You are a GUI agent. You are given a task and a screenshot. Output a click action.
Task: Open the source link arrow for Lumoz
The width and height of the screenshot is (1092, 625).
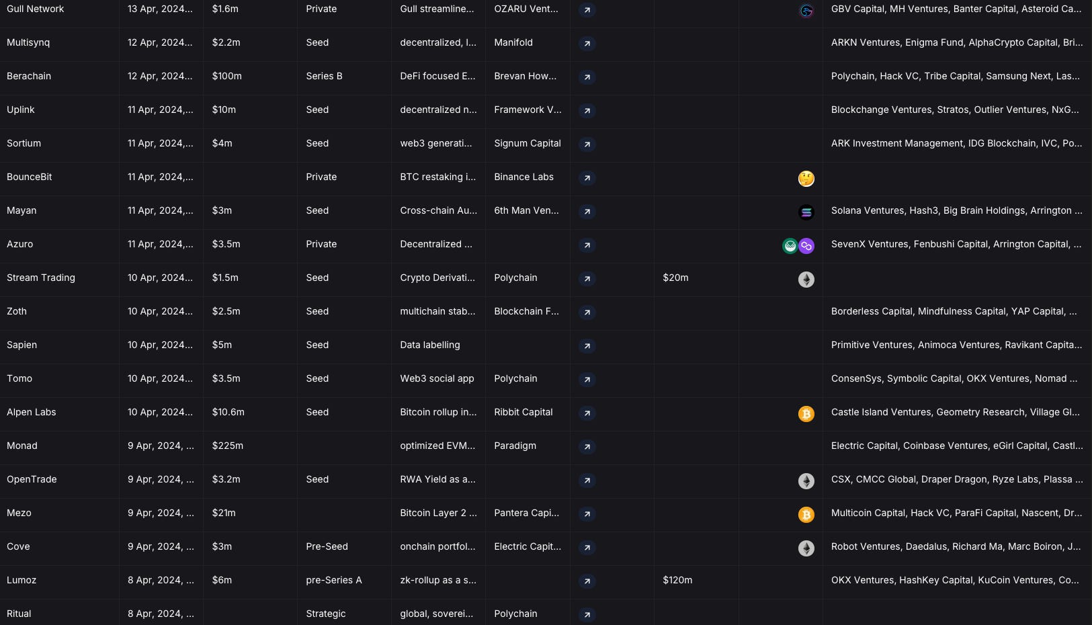tap(587, 581)
